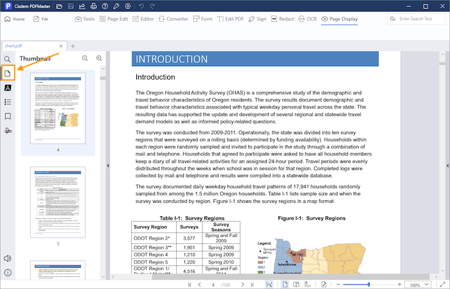Click the zoom out minus button
The height and width of the screenshot is (289, 450).
point(338,285)
